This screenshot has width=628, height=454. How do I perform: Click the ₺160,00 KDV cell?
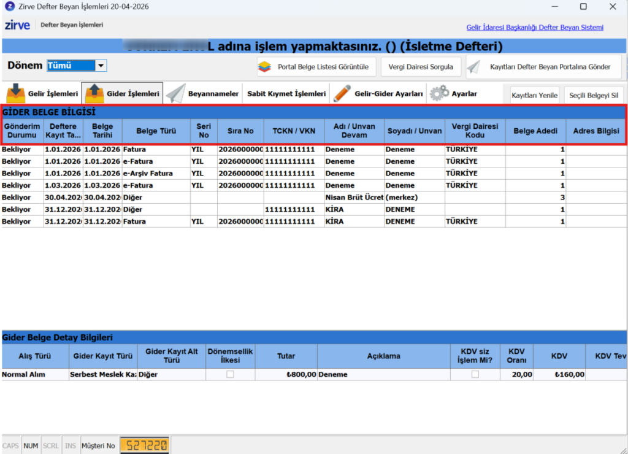(559, 374)
